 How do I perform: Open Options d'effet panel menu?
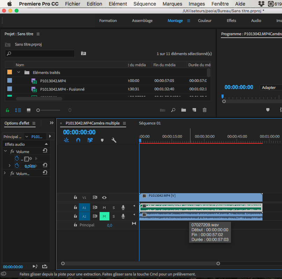point(34,123)
